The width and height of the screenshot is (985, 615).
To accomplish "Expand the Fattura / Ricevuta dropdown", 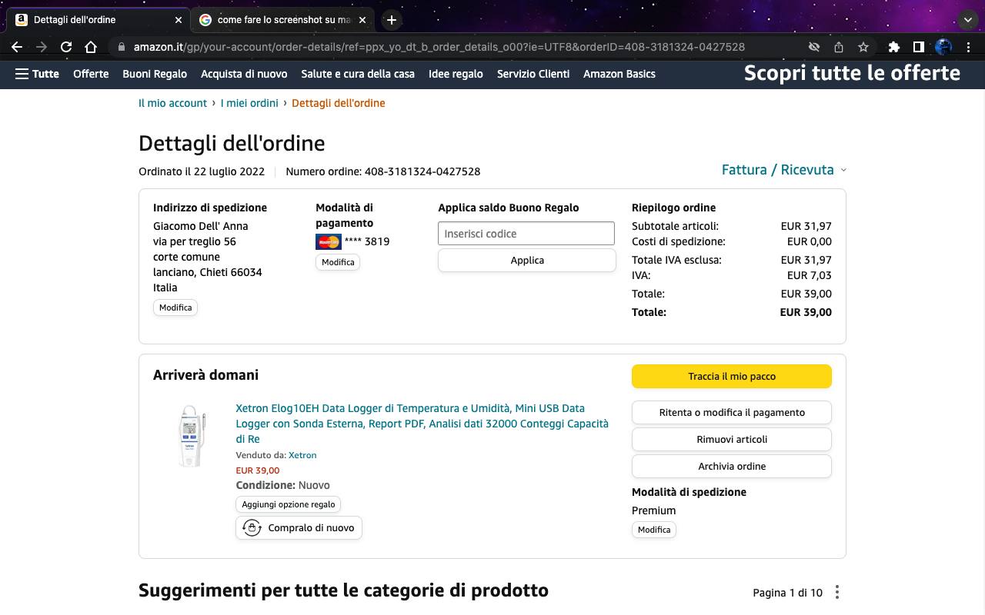I will coord(783,170).
